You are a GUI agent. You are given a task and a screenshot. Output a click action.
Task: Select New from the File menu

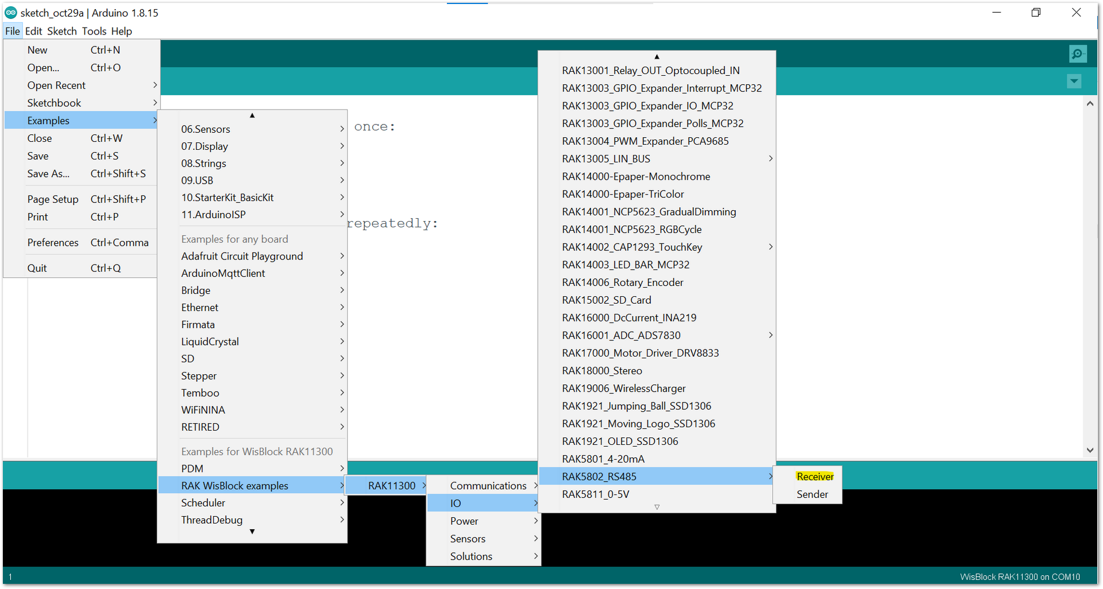click(80, 50)
